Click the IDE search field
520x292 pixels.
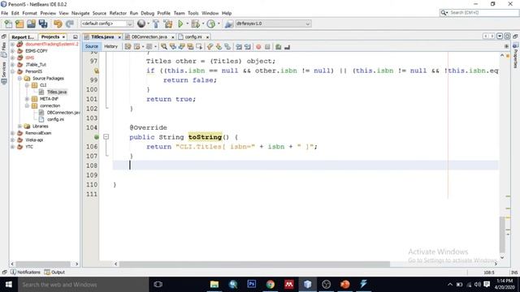pos(479,13)
